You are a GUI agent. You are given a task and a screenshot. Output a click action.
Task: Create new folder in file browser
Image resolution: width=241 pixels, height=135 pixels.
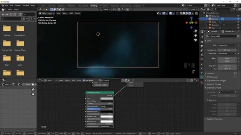click(20, 14)
